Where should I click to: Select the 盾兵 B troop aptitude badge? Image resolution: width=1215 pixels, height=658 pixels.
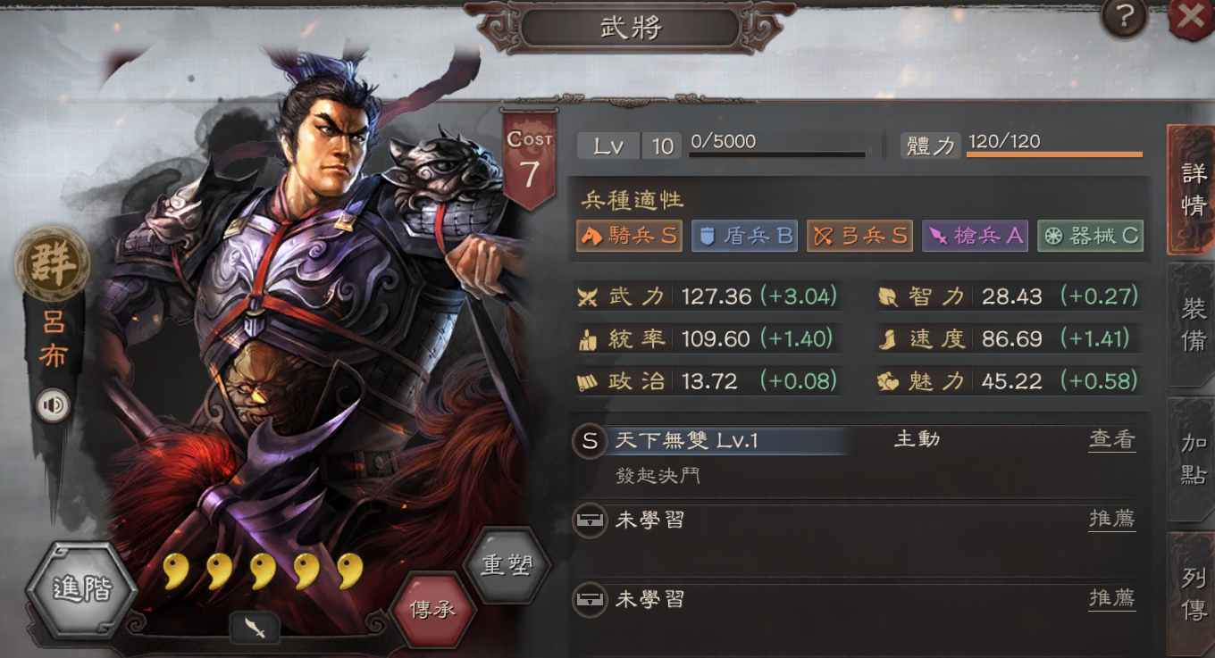744,236
